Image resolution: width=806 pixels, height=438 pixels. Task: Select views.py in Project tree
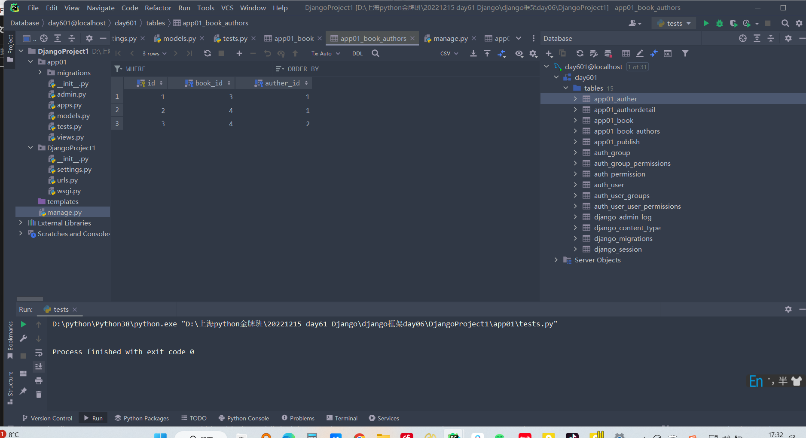[70, 137]
